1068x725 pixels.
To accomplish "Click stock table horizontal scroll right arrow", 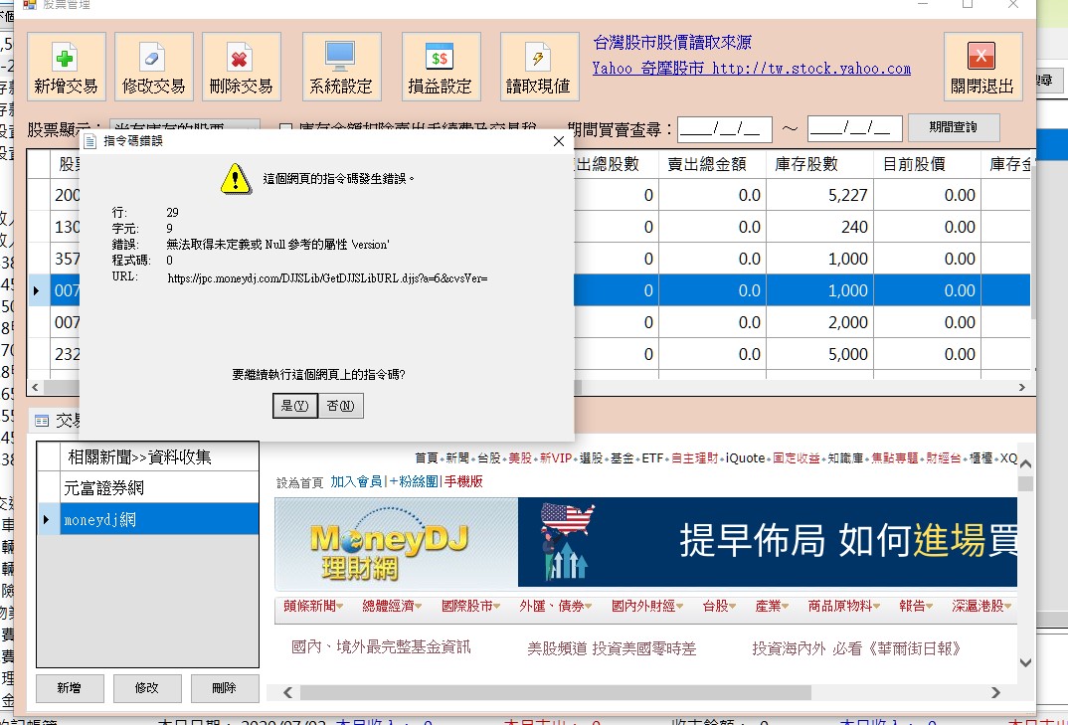I will [x=1021, y=387].
